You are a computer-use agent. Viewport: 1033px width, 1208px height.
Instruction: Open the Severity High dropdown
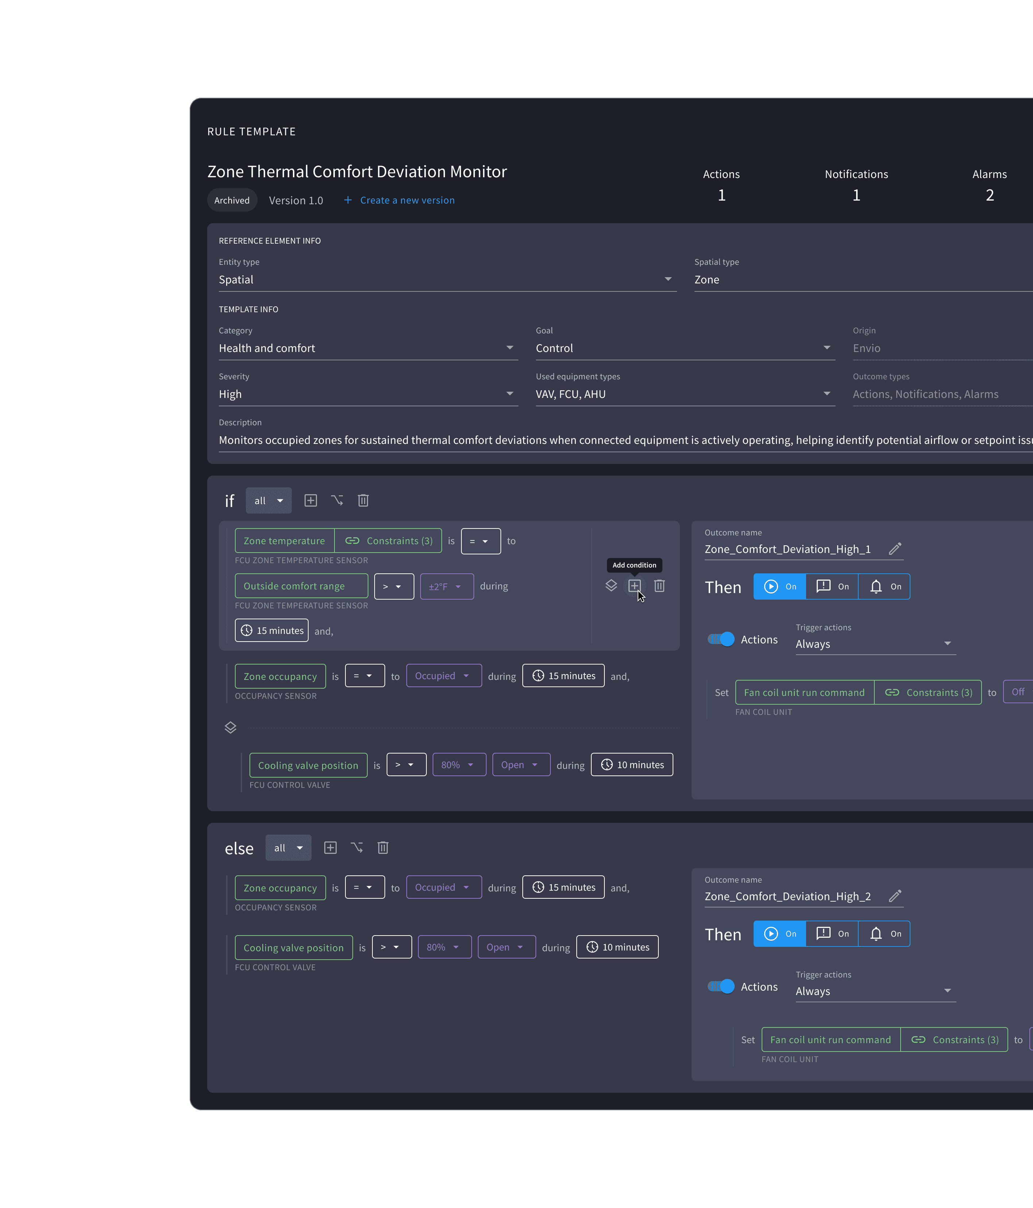[368, 394]
